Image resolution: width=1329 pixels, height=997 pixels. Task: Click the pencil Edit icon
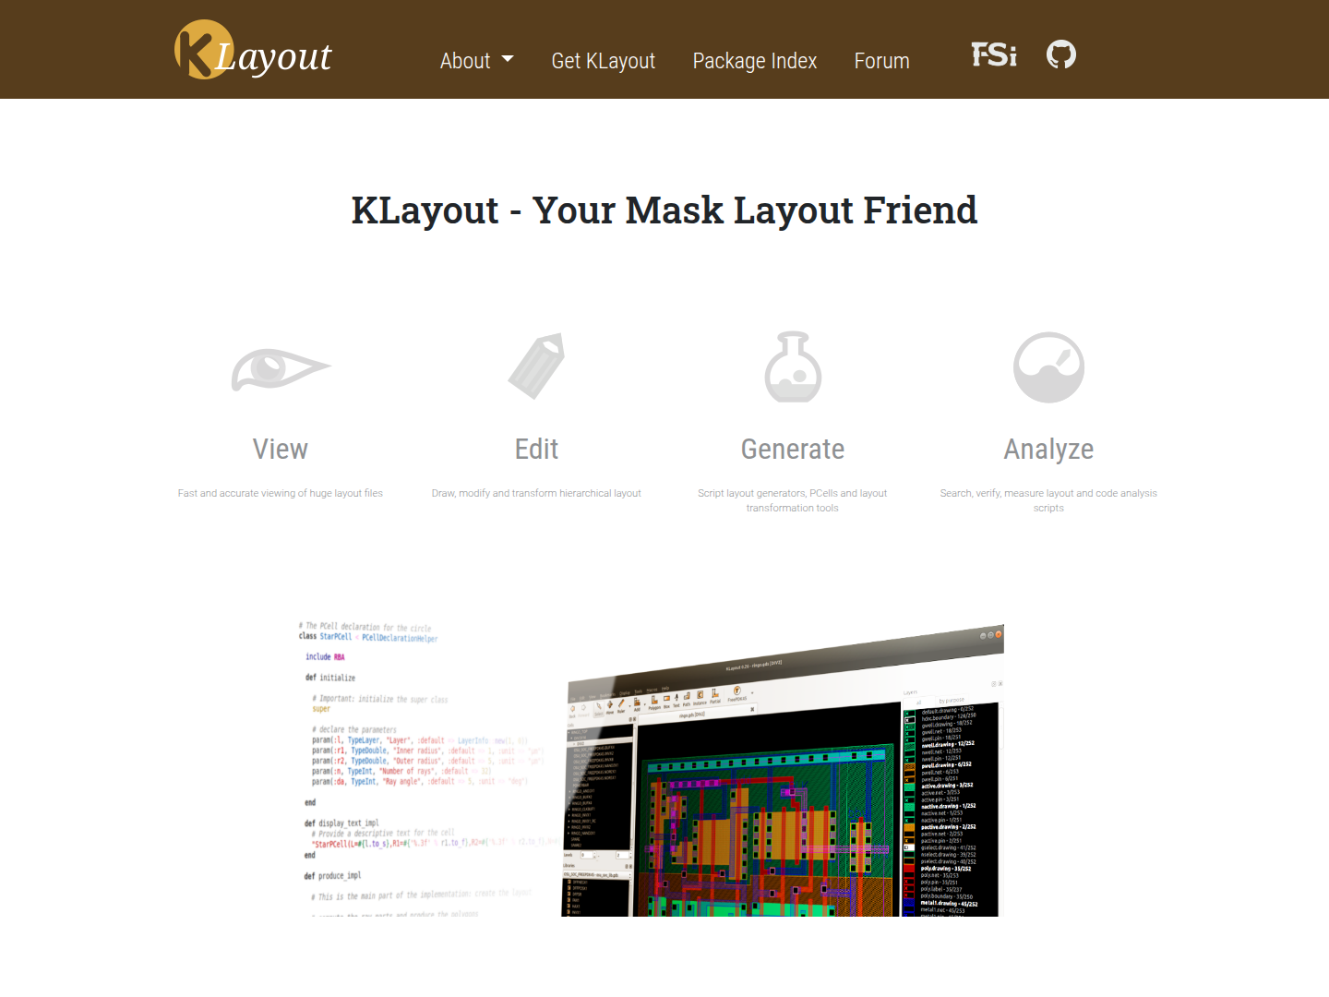[536, 366]
